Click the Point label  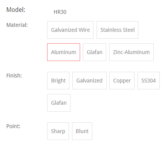(13, 126)
